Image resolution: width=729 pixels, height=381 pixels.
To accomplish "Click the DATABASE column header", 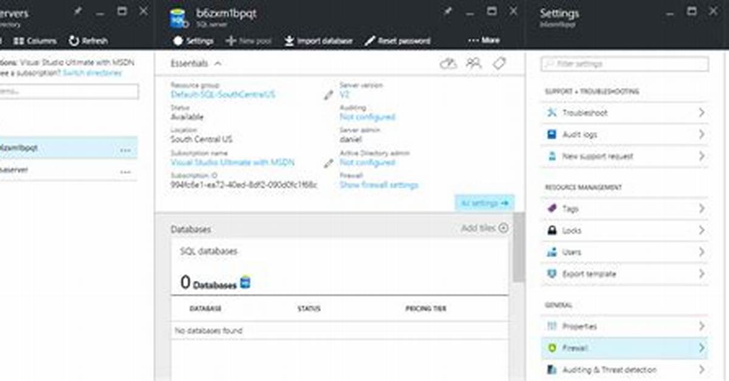I will coord(205,309).
